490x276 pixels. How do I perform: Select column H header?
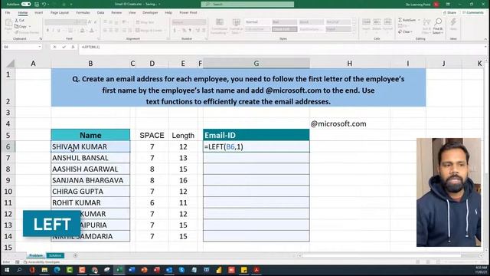coord(350,63)
